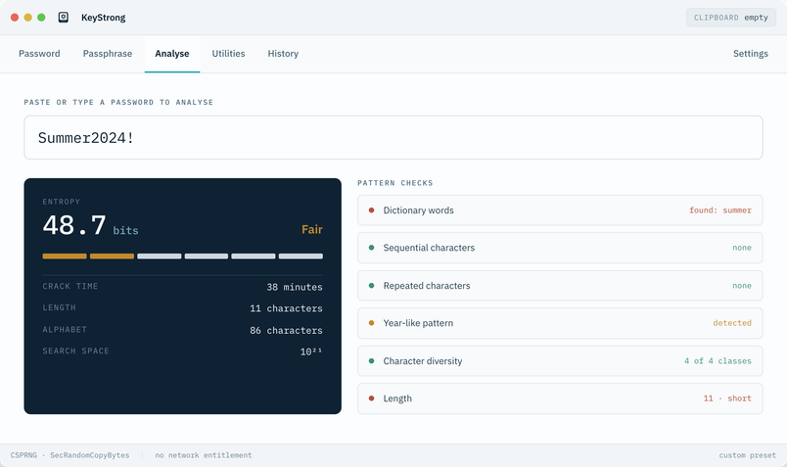The height and width of the screenshot is (467, 787).
Task: Click the '38 minutes' crack time value
Action: coord(295,287)
